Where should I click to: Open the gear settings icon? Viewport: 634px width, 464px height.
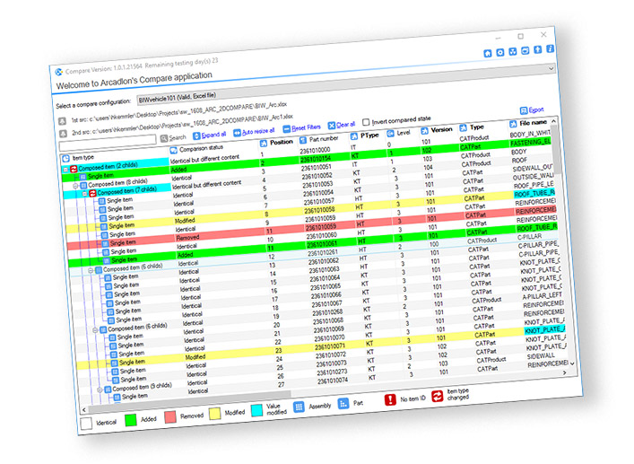click(500, 53)
